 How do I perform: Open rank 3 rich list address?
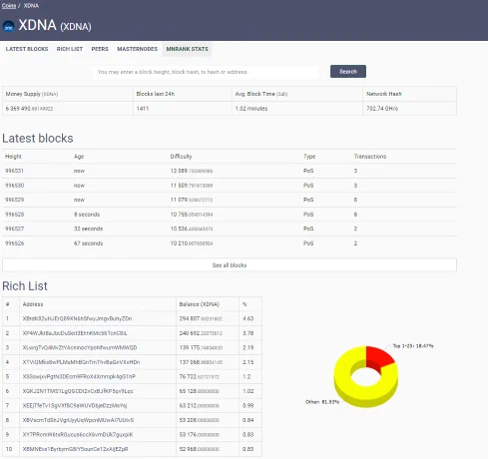80,347
